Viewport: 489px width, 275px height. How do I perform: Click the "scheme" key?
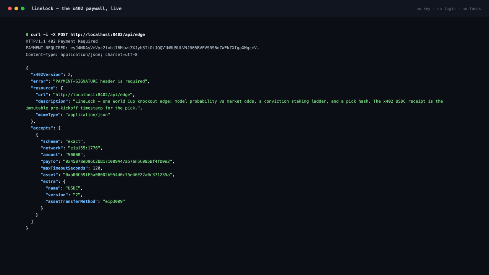50,141
